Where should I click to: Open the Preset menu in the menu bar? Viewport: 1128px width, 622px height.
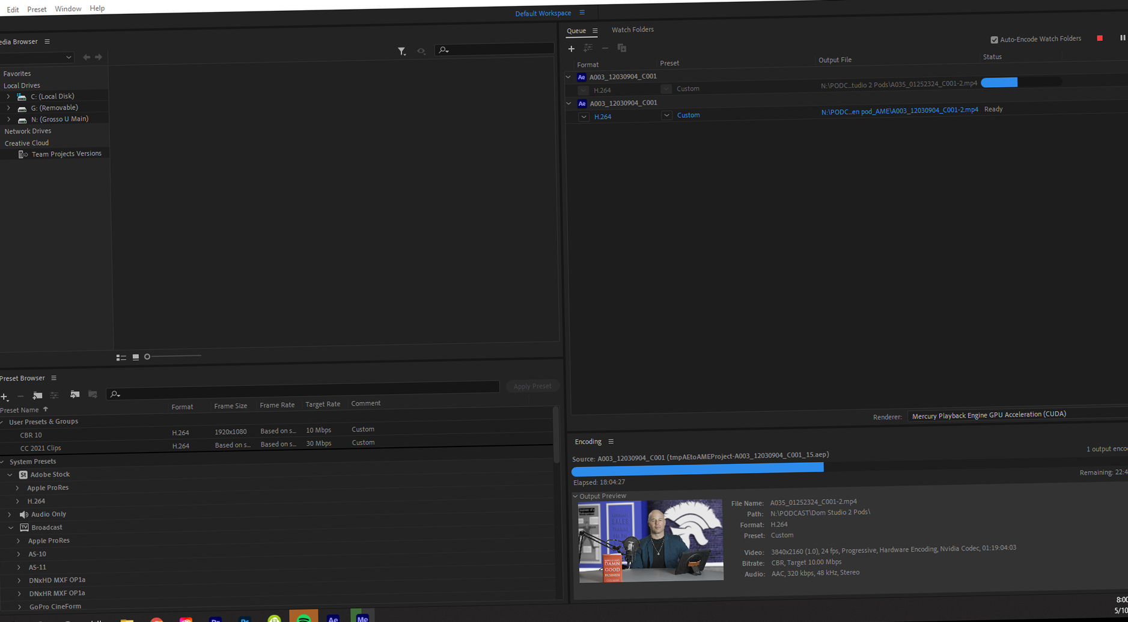coord(37,8)
